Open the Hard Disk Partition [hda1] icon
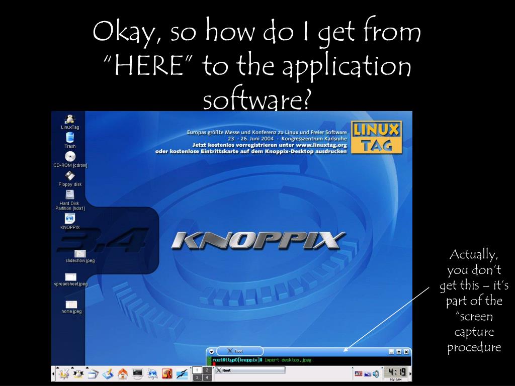 [70, 200]
